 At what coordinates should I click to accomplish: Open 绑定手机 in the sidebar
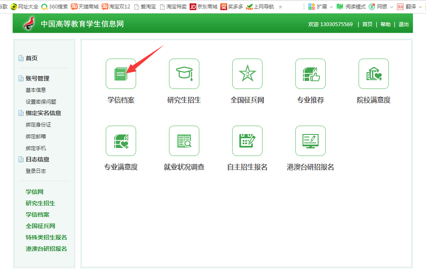point(36,148)
